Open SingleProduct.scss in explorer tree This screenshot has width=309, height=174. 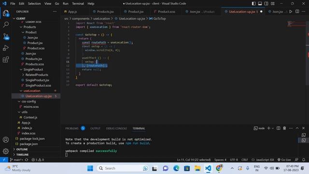click(38, 86)
